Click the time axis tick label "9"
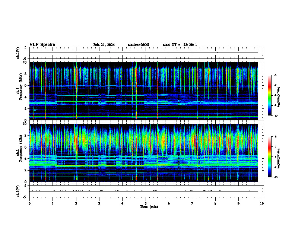Image resolution: width=295 pixels, height=228 pixels. coord(238,203)
